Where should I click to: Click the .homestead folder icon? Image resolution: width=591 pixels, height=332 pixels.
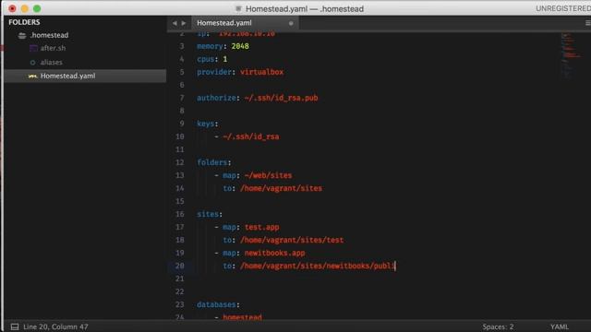[22, 35]
